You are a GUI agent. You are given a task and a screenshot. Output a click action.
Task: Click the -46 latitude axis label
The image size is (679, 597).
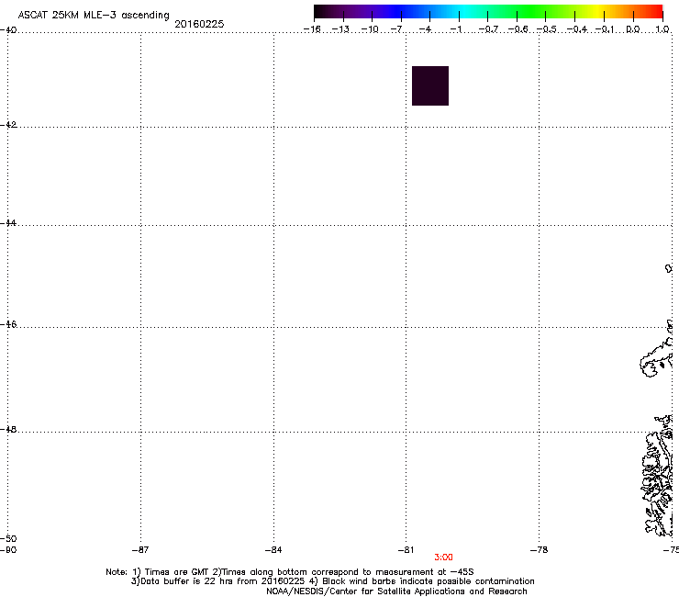(x=8, y=324)
